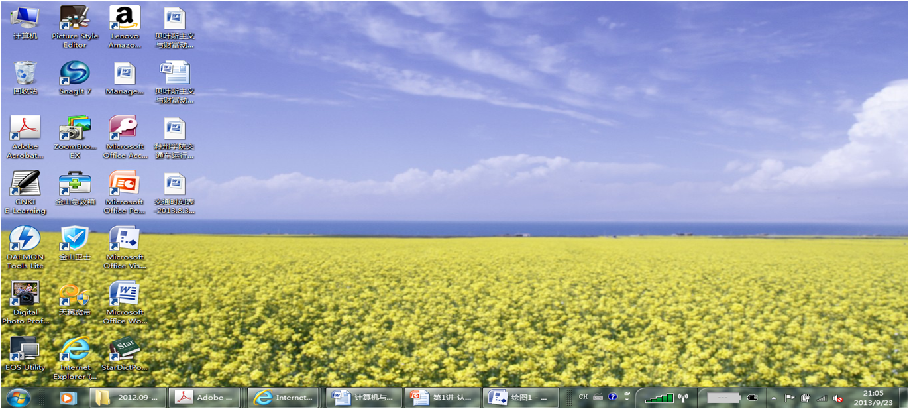Select the Internet Explorer desktop shortcut
The image size is (909, 409).
pos(75,357)
